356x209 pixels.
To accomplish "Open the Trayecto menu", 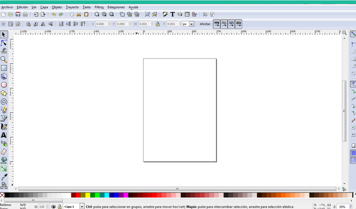I will (72, 7).
